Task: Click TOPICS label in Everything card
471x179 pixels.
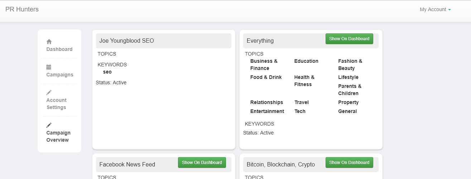Action: (254, 54)
